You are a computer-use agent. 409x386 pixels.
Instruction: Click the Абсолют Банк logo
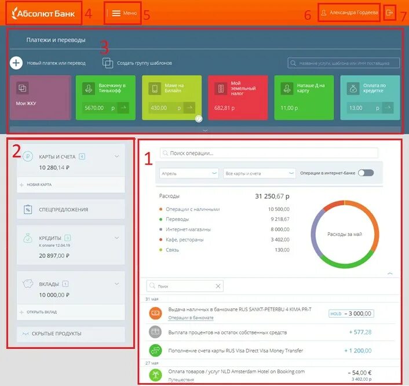[43, 13]
